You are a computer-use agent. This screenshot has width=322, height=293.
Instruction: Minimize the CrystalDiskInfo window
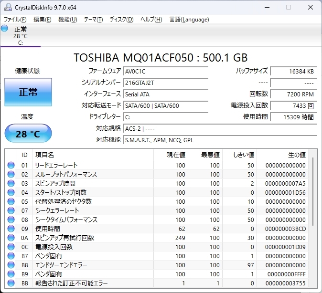coord(267,7)
